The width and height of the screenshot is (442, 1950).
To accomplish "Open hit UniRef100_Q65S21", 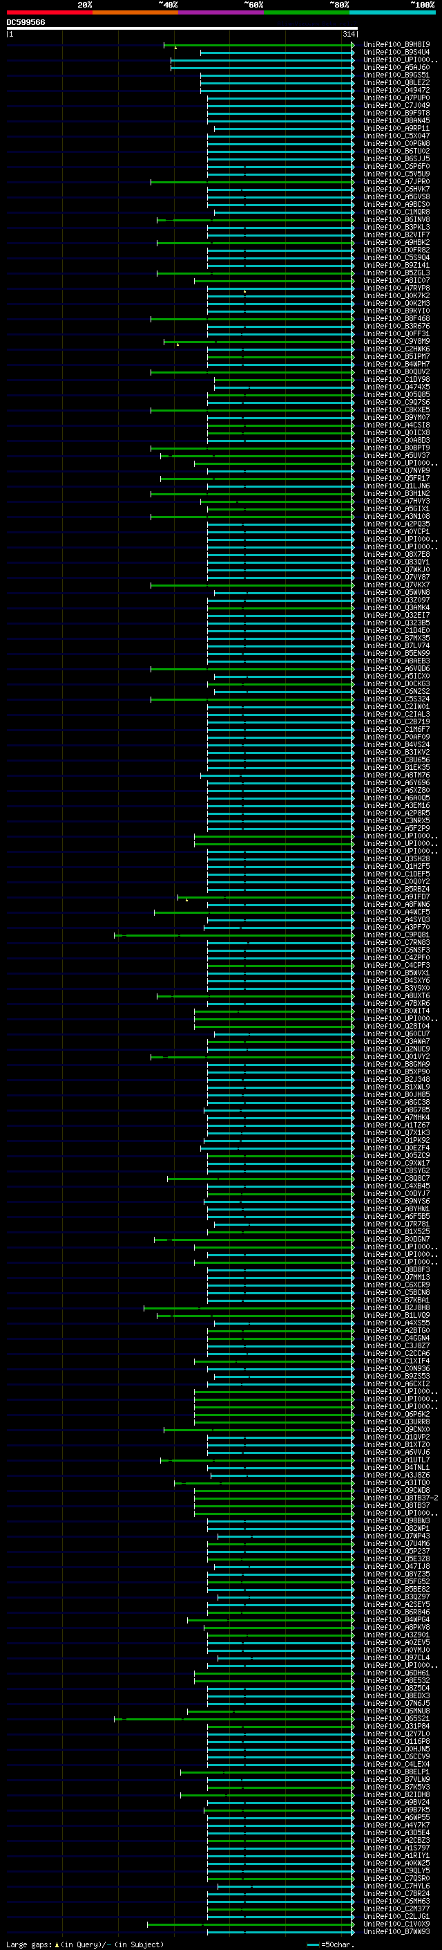I will click(396, 1718).
